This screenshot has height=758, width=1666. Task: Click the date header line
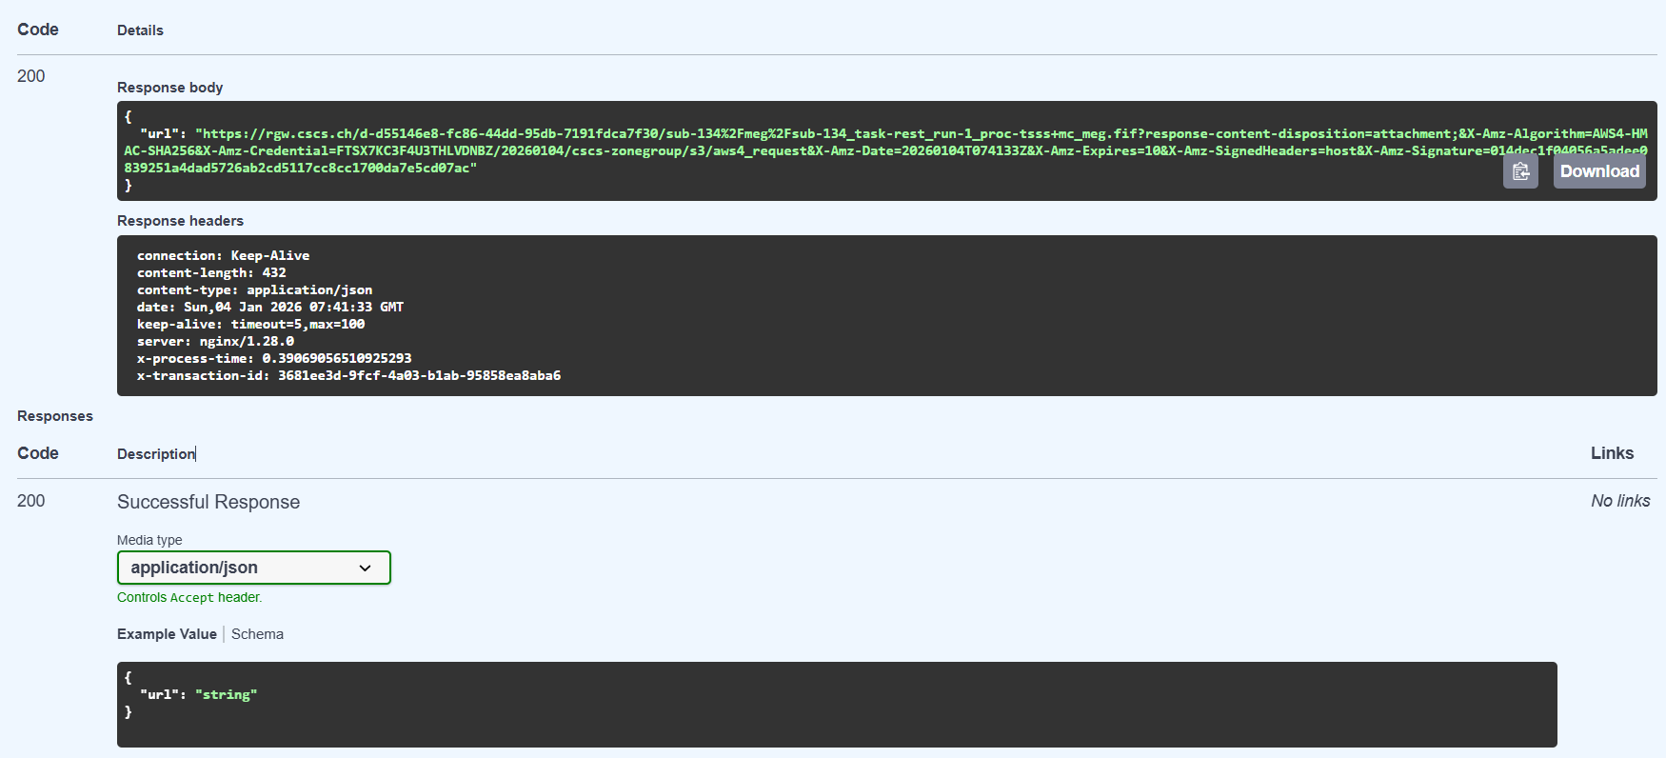(270, 307)
